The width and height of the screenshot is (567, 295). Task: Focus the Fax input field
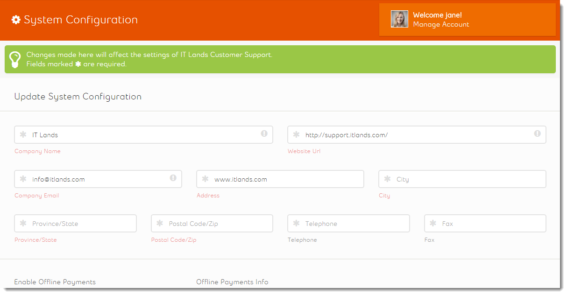[x=485, y=223]
